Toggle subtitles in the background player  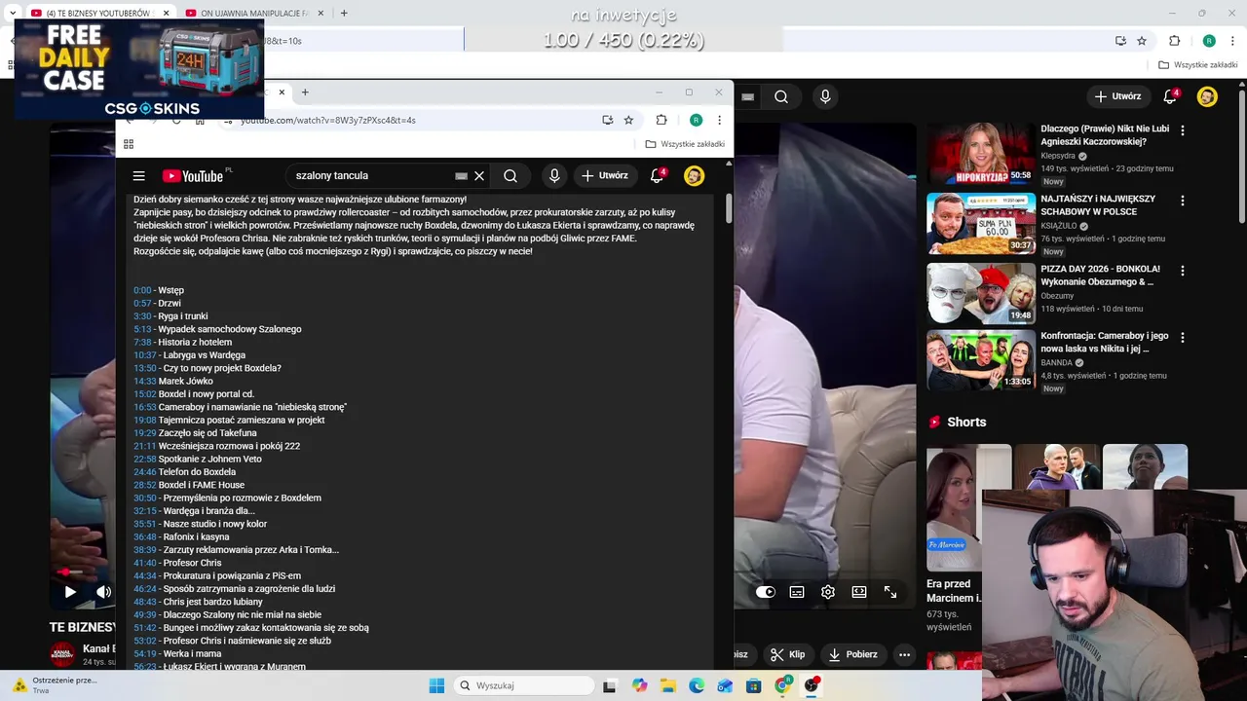(797, 592)
